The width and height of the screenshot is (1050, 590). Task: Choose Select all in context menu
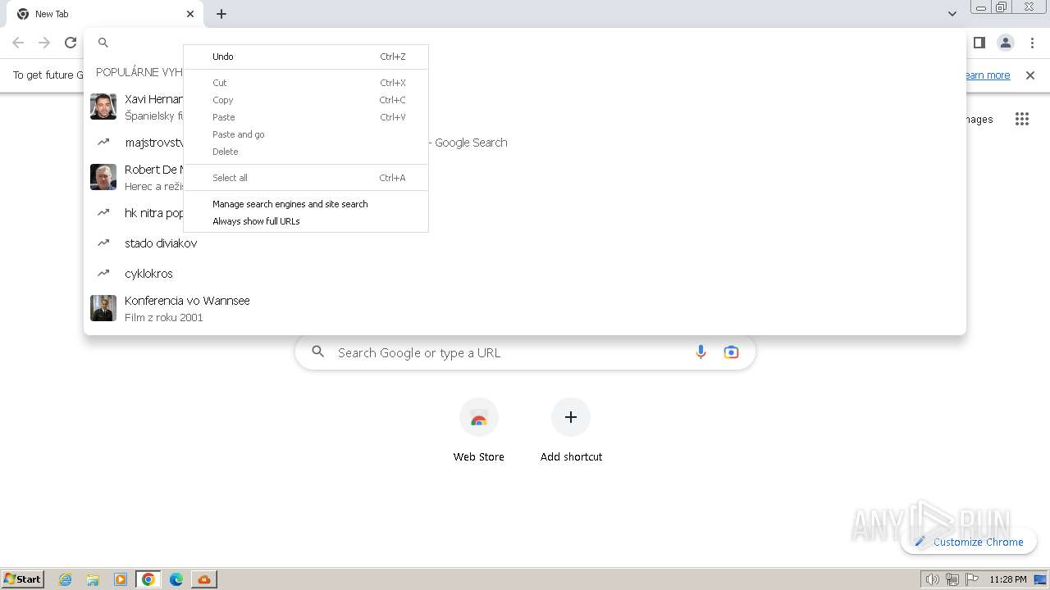(305, 178)
